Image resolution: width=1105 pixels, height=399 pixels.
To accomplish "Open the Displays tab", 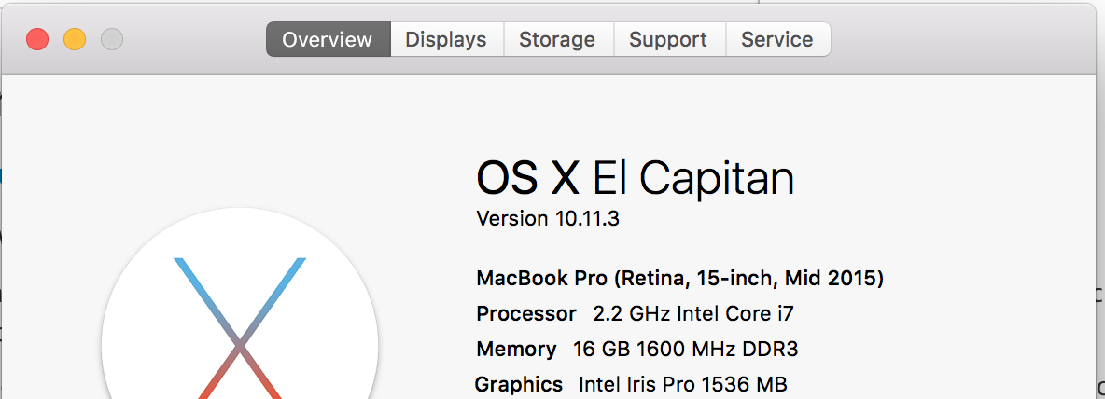I will (446, 39).
